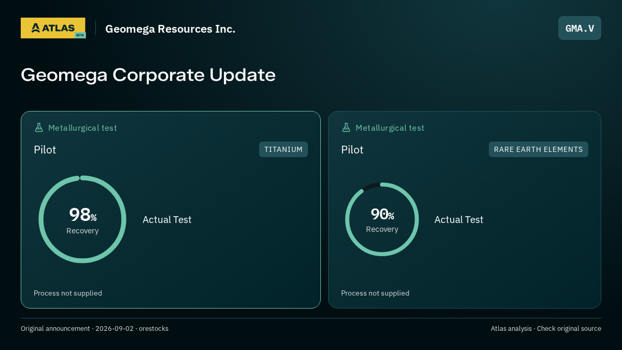Click the 90% recovery ring gauge
622x350 pixels.
click(x=382, y=219)
